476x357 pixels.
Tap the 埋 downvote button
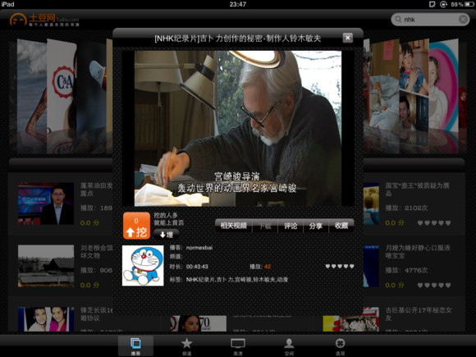point(167,235)
